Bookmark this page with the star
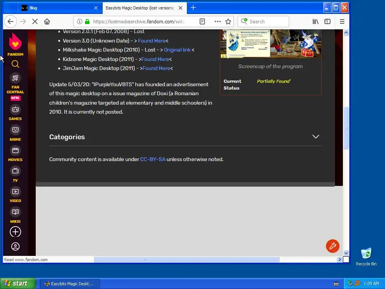This screenshot has height=289, width=385. pos(228,21)
